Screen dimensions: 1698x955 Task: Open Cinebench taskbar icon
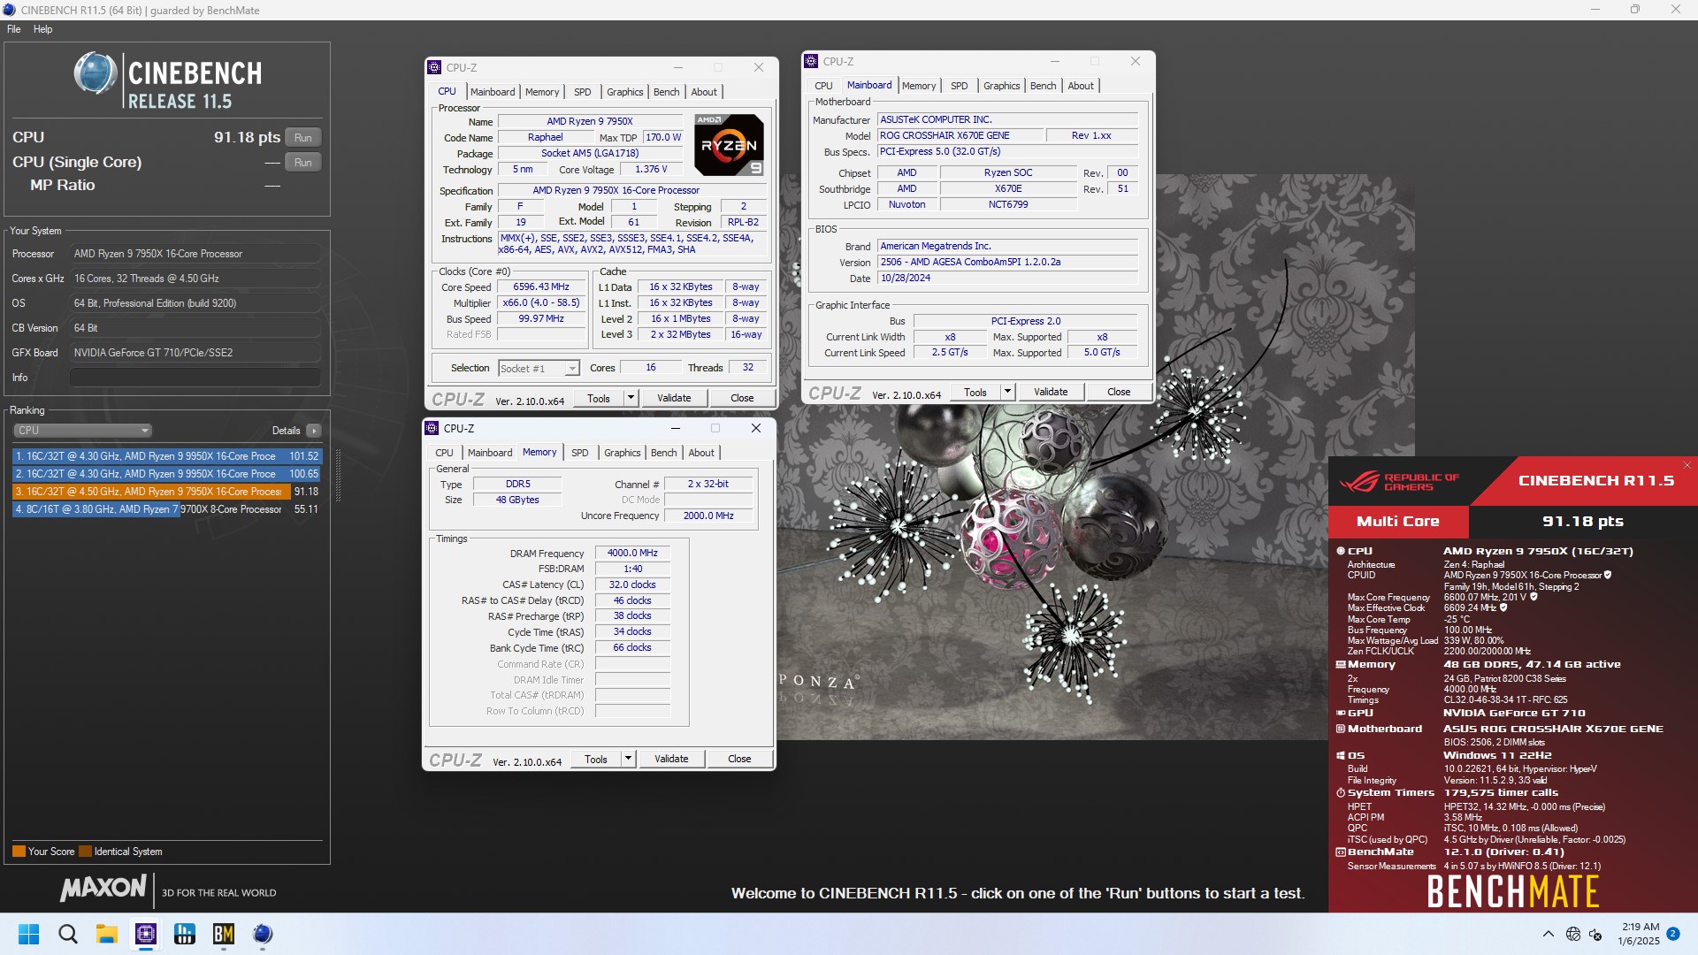pos(263,934)
